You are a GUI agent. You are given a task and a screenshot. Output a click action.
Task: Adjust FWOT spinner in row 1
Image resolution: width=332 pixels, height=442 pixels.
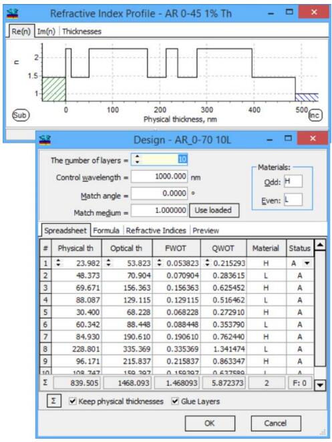point(160,262)
